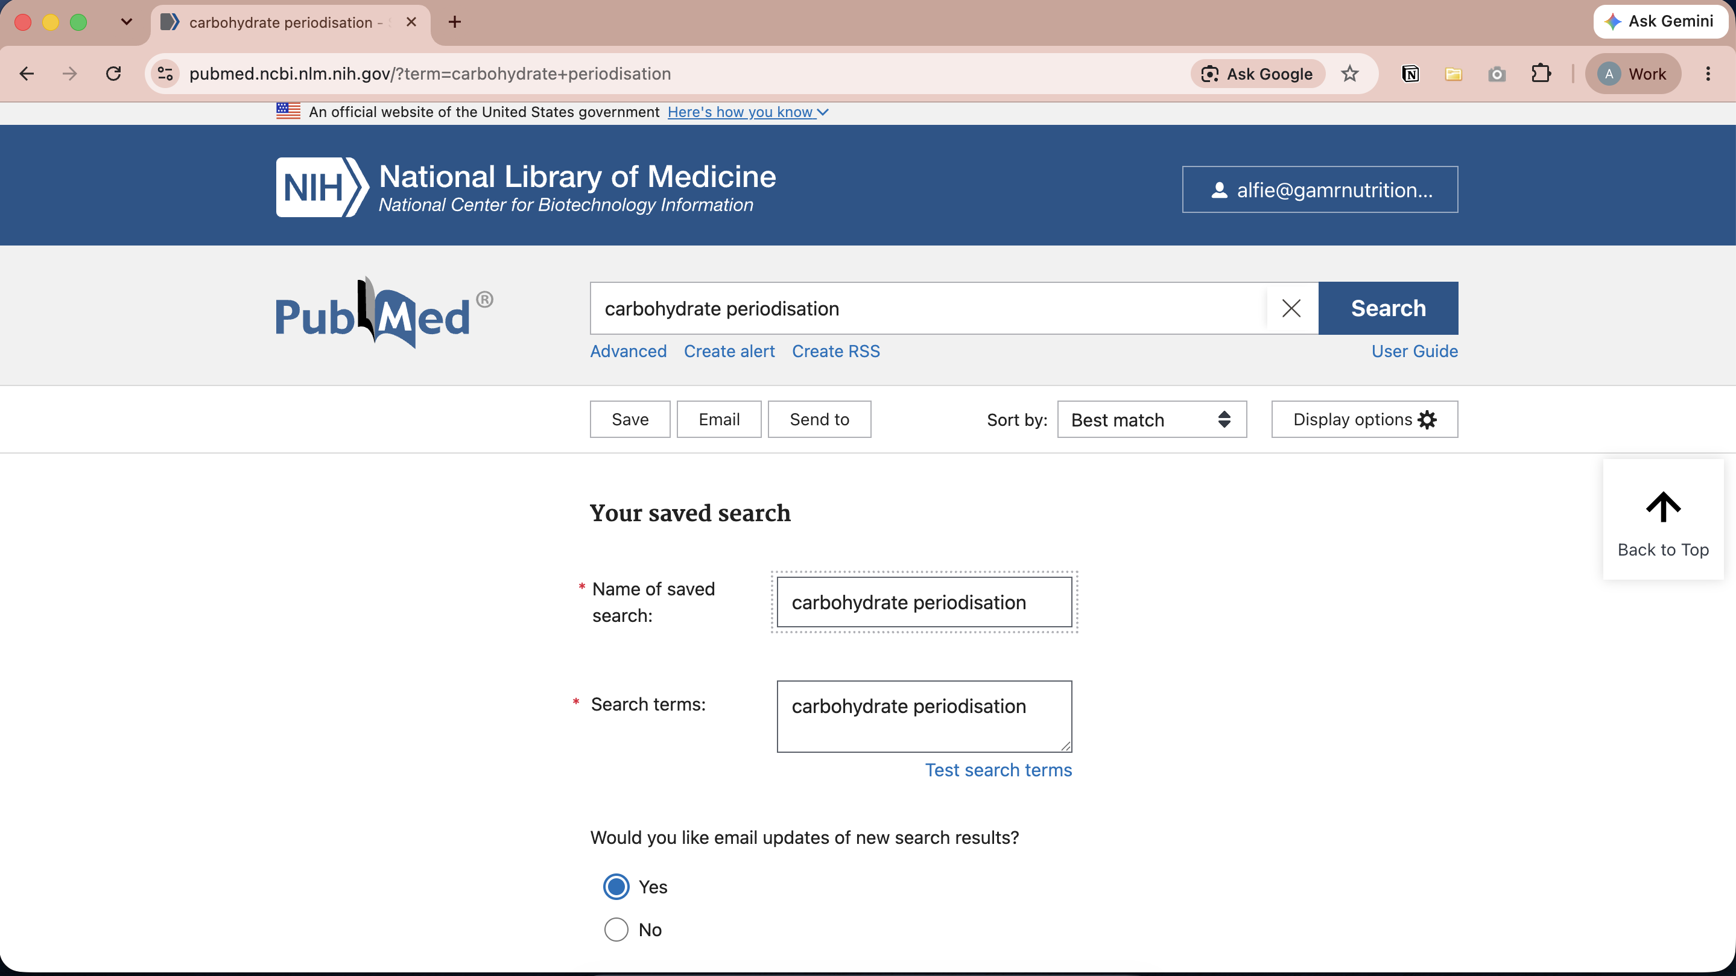Click the Send to button

[820, 419]
